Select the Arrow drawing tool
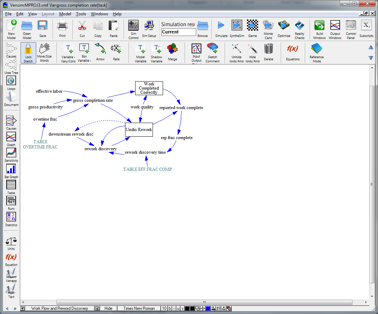This screenshot has width=378, height=314. (x=100, y=52)
